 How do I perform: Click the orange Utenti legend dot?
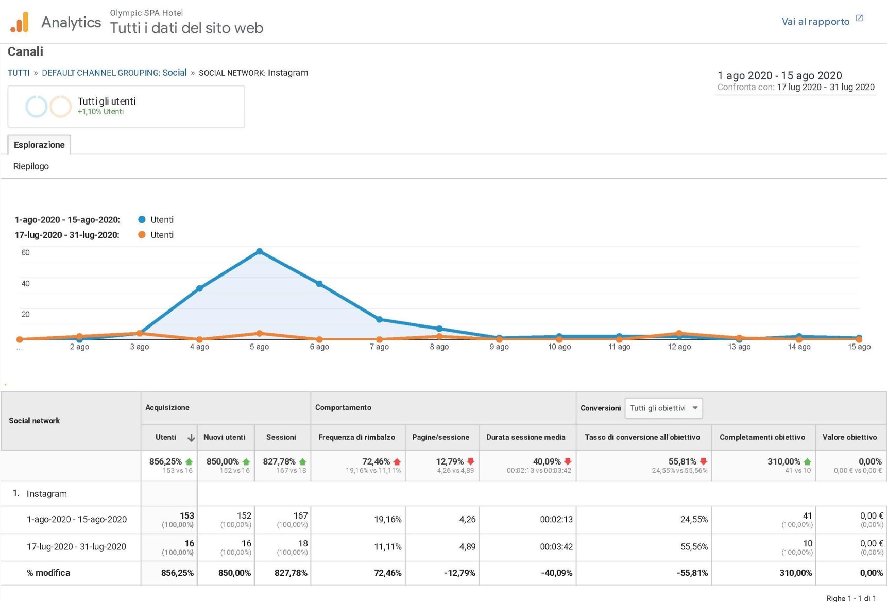142,235
